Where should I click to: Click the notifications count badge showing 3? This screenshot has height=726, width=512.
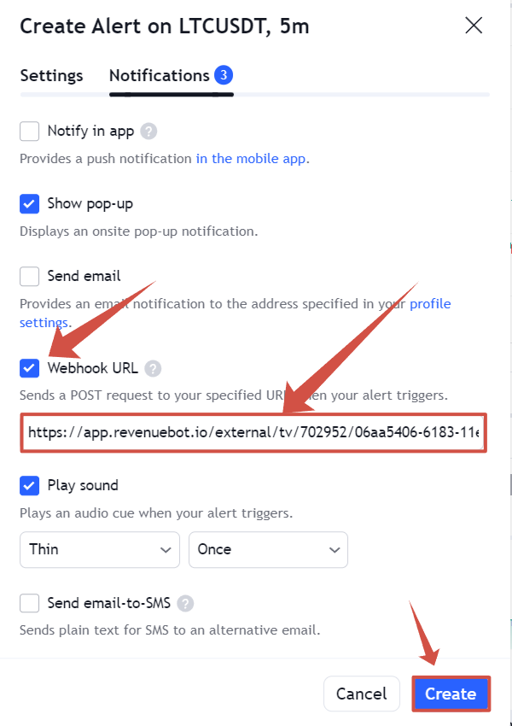(224, 75)
